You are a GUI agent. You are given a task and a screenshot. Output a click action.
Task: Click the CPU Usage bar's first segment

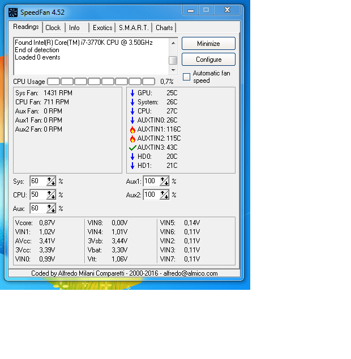pyautogui.click(x=53, y=82)
